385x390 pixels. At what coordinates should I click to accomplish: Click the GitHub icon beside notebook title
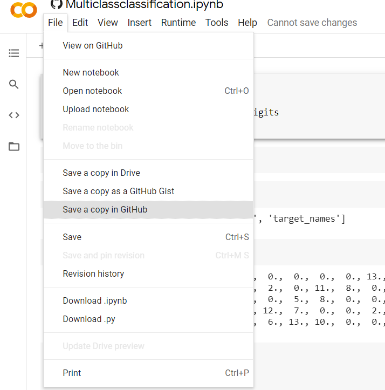(56, 4)
